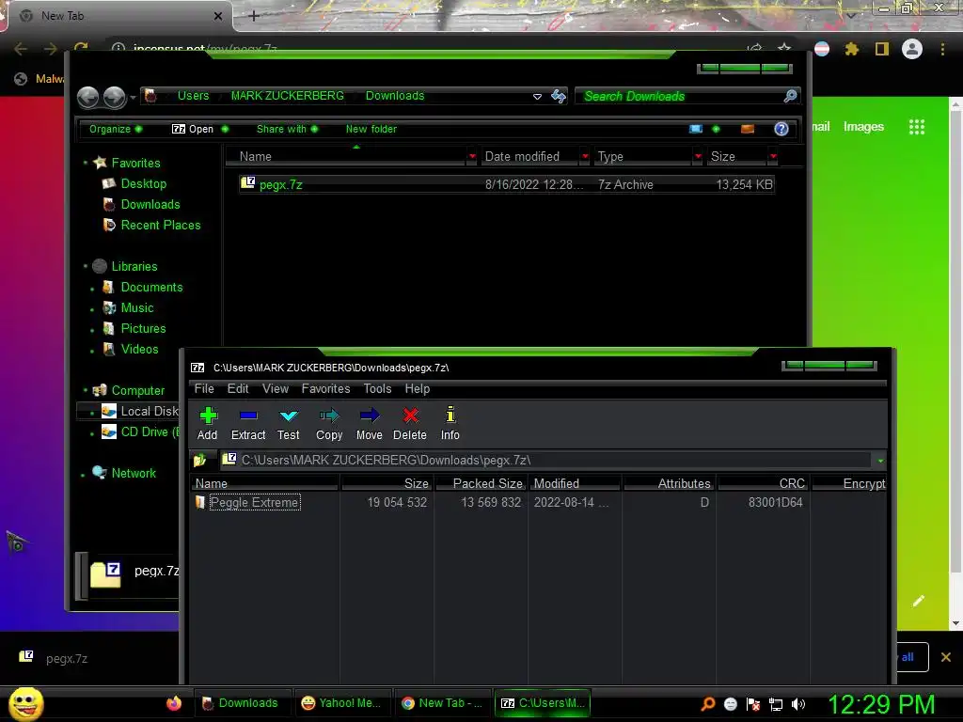Open a new Chrome tab with plus button

coord(254,16)
